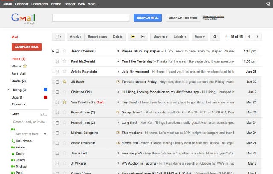This screenshot has width=273, height=174.
Task: Star the Christine Chiu email
Action: 64,92
